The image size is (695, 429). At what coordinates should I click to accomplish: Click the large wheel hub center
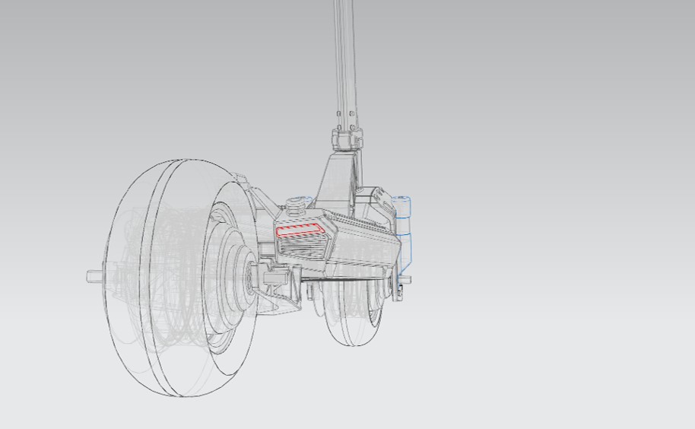(248, 278)
